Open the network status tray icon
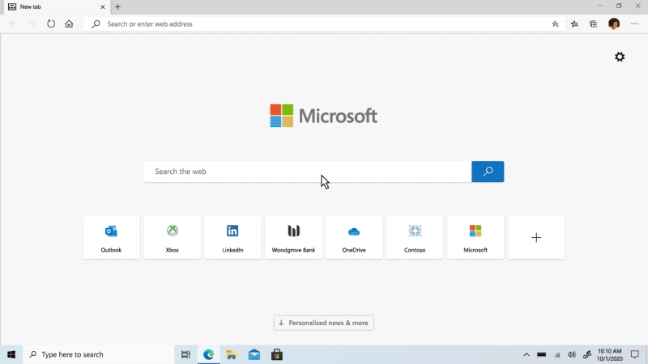 pyautogui.click(x=557, y=354)
